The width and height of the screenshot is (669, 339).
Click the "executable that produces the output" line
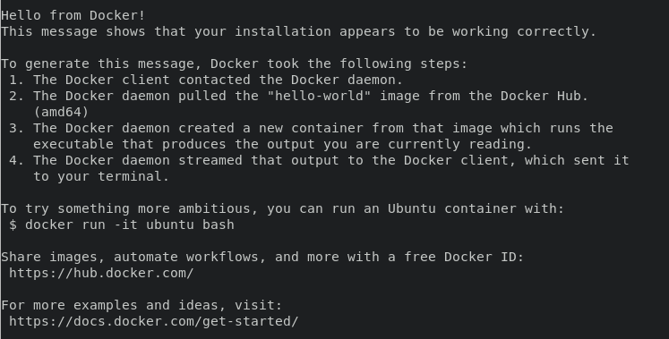[282, 144]
